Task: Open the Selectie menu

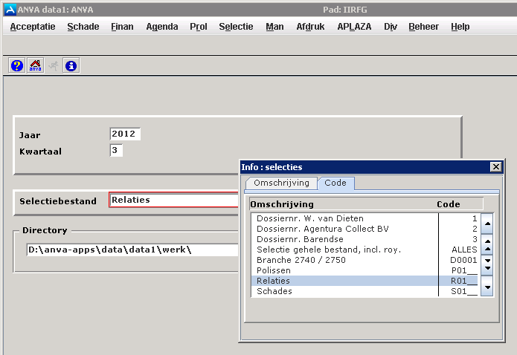Action: 236,27
